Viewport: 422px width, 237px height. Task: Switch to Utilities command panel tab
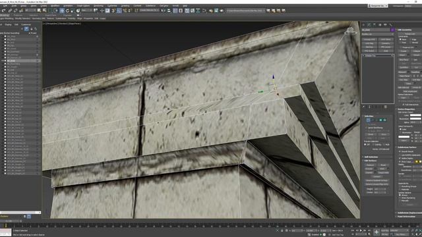point(390,25)
